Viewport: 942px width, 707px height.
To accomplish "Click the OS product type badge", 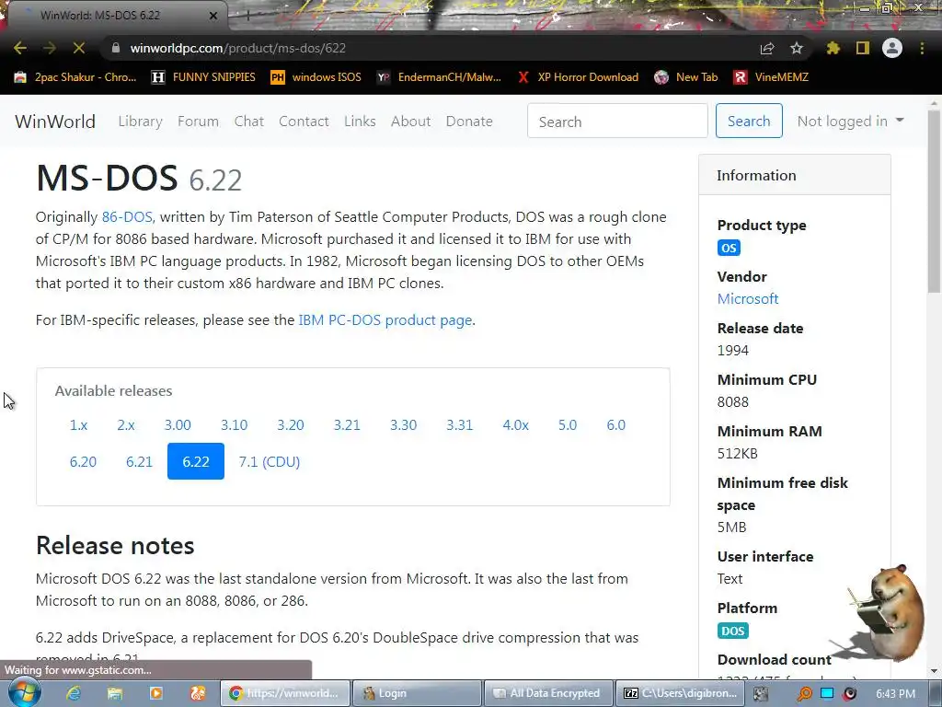I will pyautogui.click(x=729, y=248).
